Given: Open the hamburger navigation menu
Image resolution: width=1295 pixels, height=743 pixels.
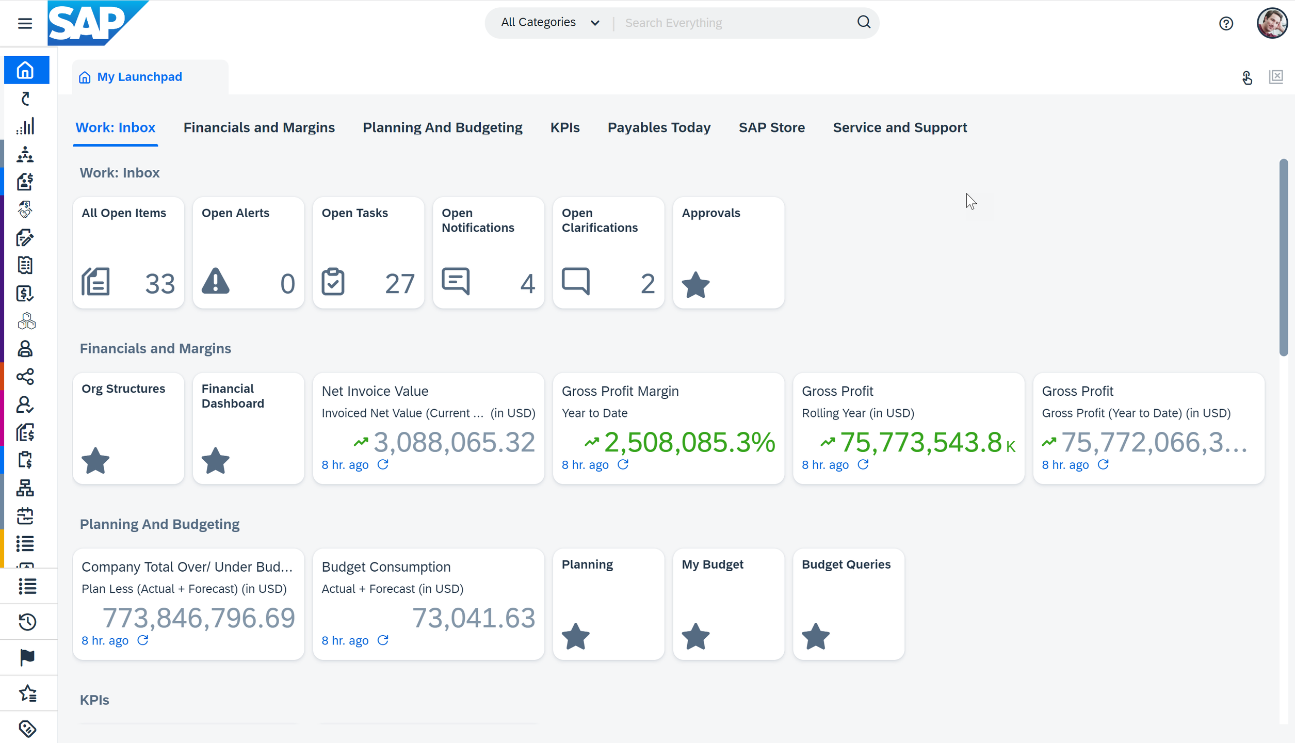Looking at the screenshot, I should pyautogui.click(x=25, y=23).
